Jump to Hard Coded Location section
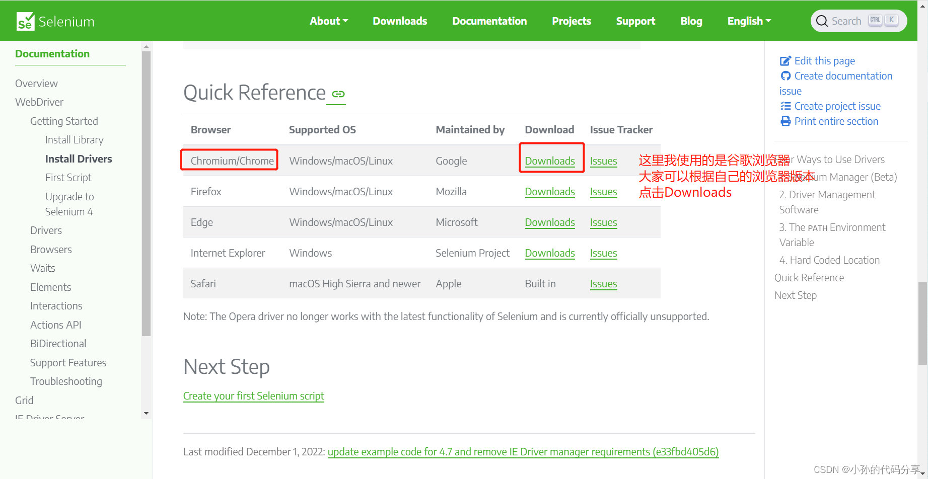The width and height of the screenshot is (928, 479). [829, 260]
